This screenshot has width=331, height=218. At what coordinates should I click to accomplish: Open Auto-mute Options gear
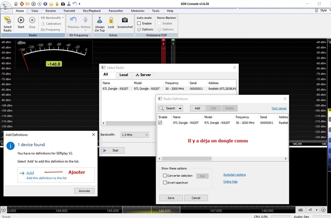tap(145, 29)
